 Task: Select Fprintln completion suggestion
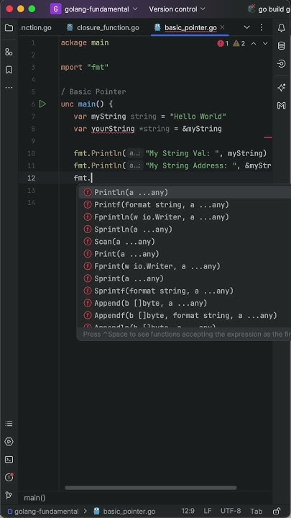click(x=185, y=217)
